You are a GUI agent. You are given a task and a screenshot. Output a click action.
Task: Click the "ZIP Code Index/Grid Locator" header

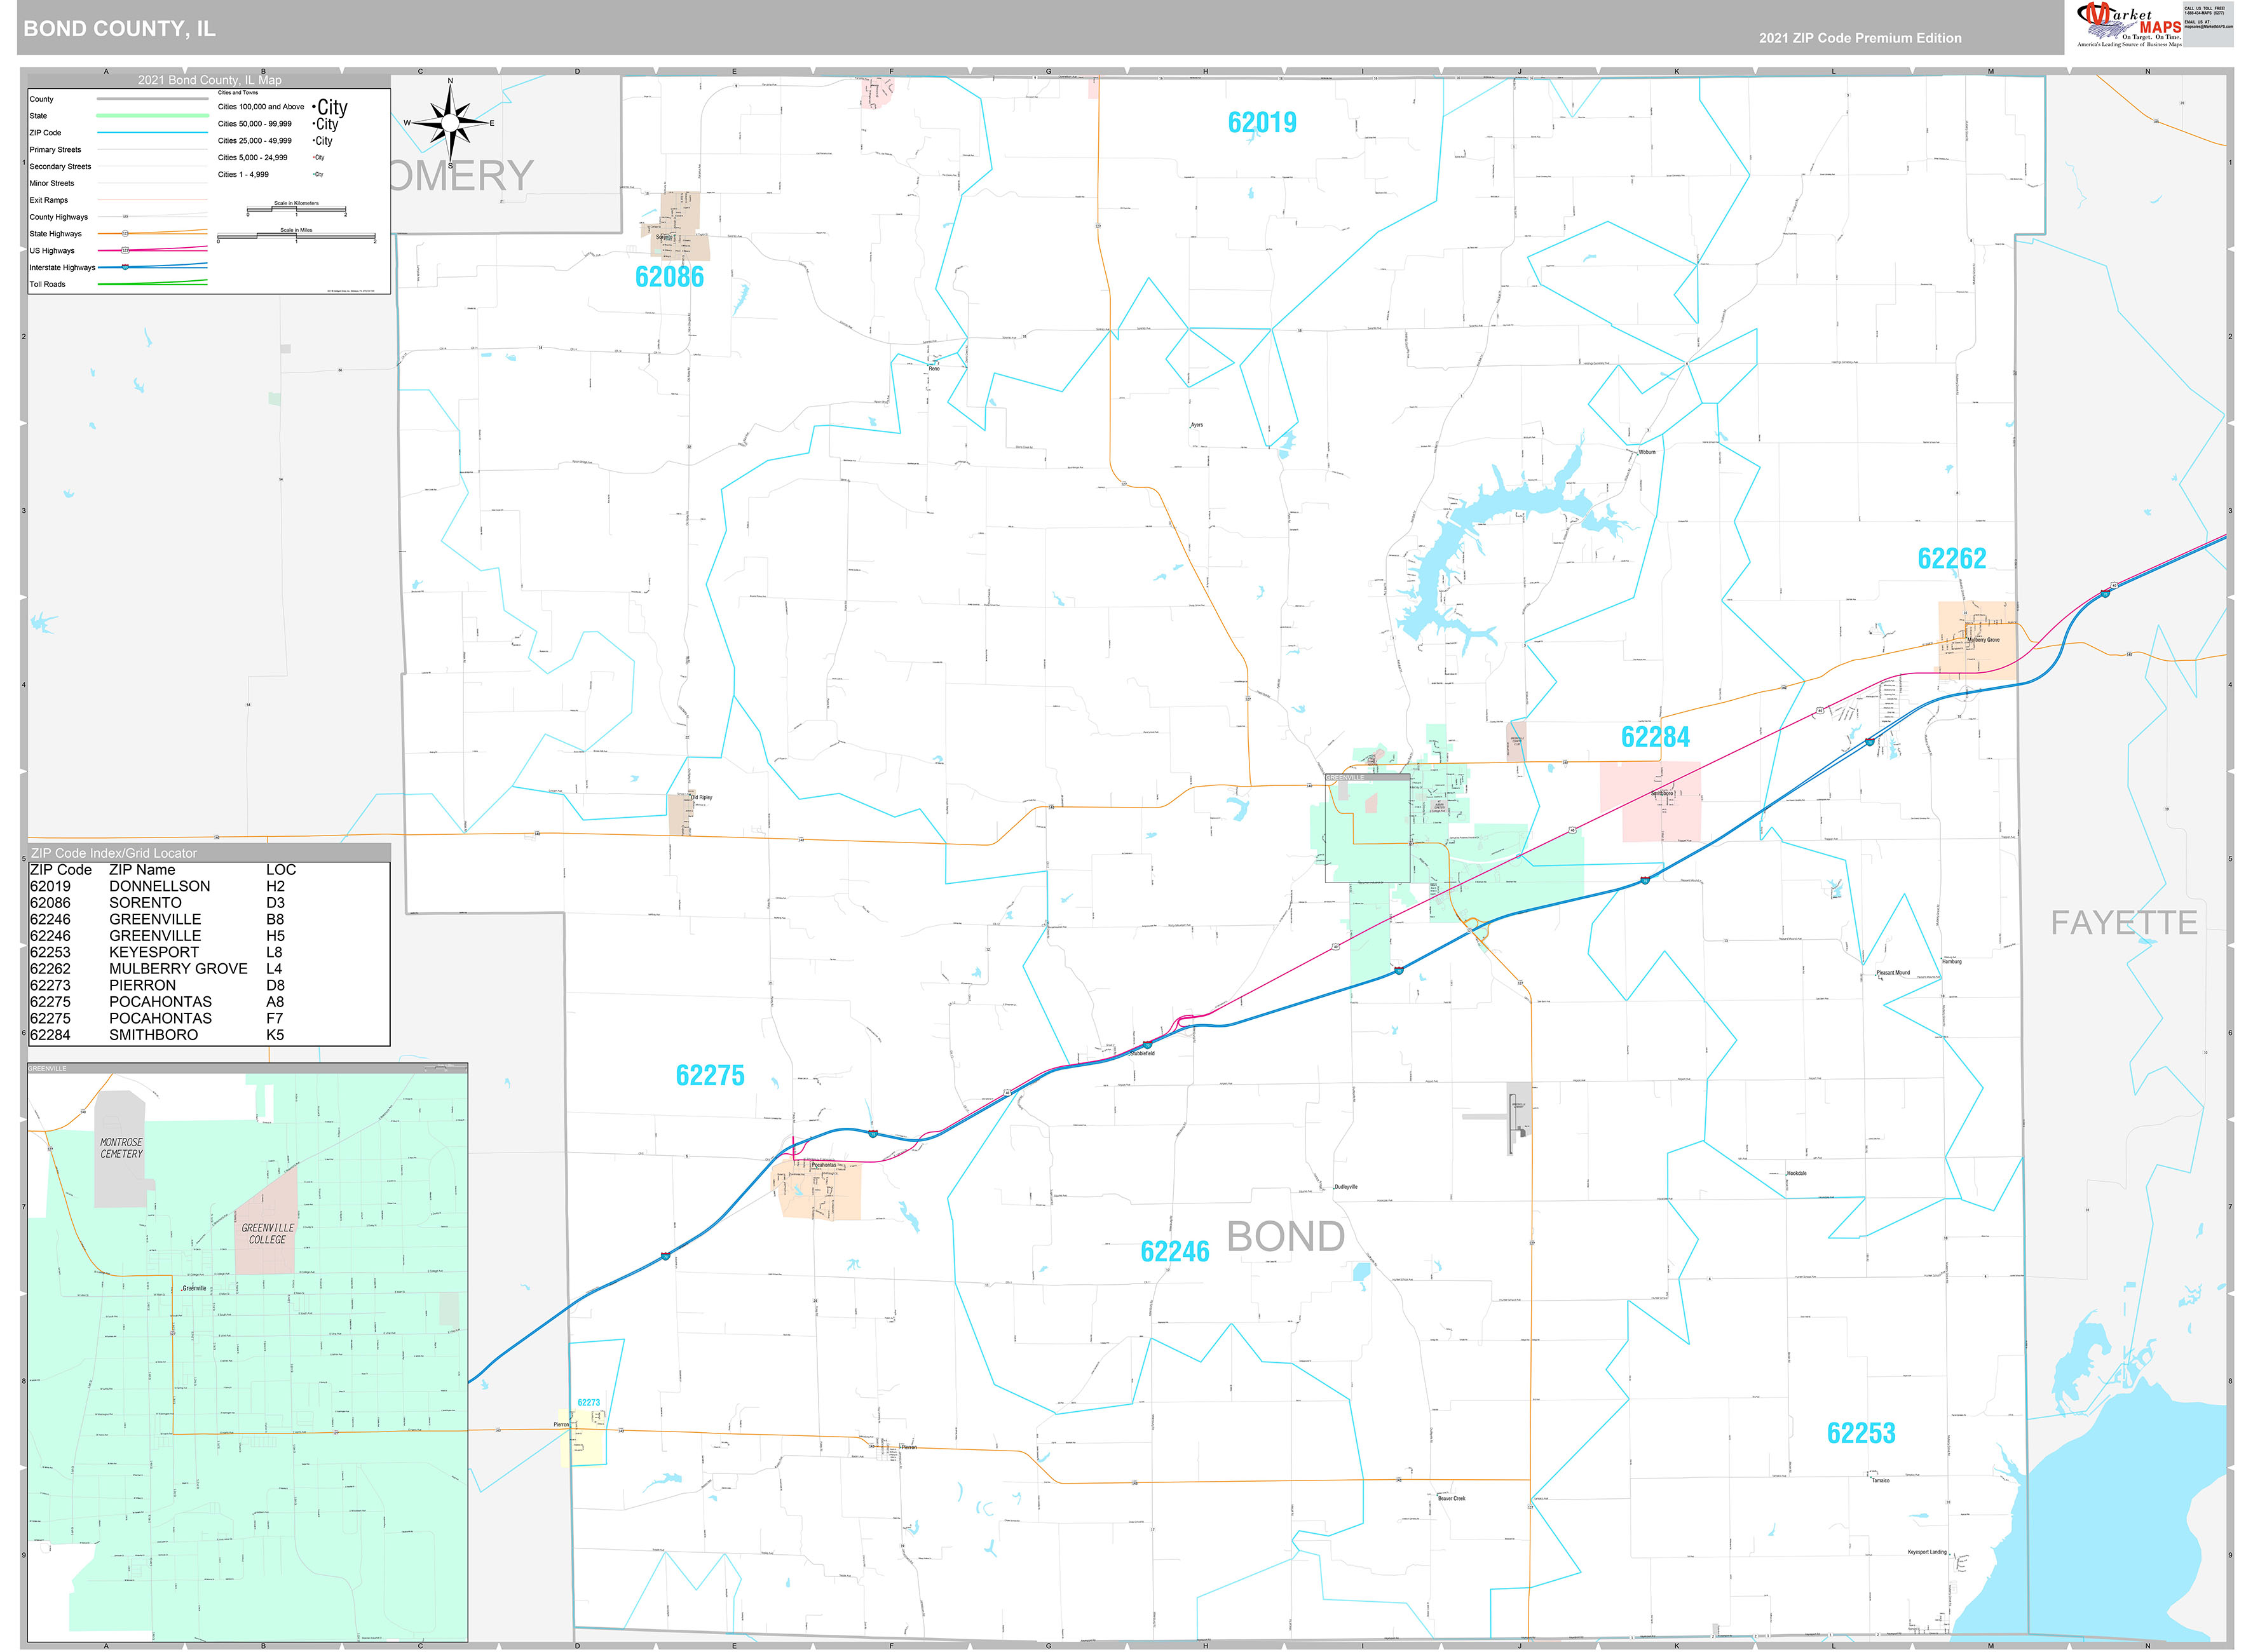click(x=114, y=853)
